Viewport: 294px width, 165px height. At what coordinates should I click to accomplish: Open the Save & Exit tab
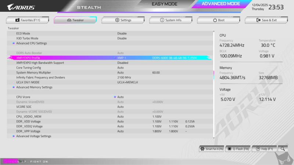click(266, 20)
